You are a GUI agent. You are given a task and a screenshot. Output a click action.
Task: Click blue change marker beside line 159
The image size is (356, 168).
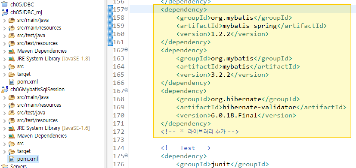point(110,26)
